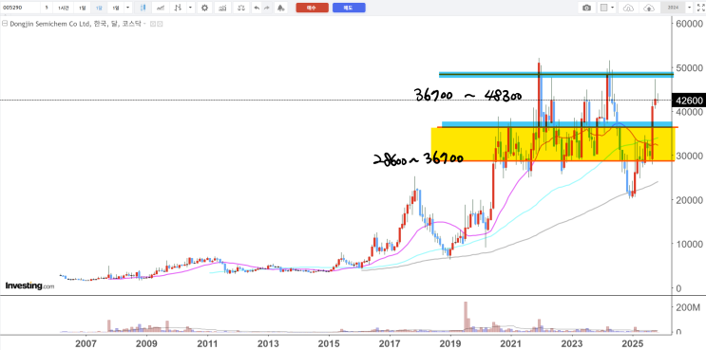Open chart settings gear

[x=205, y=8]
